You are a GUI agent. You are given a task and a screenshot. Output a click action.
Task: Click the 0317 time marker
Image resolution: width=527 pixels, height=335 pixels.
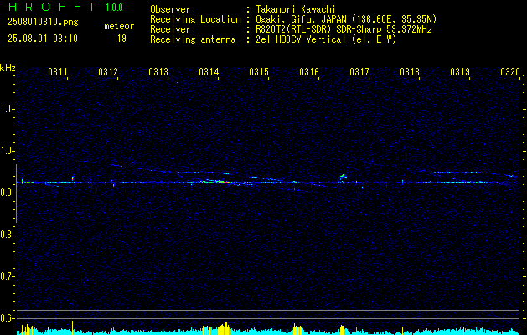tap(359, 71)
